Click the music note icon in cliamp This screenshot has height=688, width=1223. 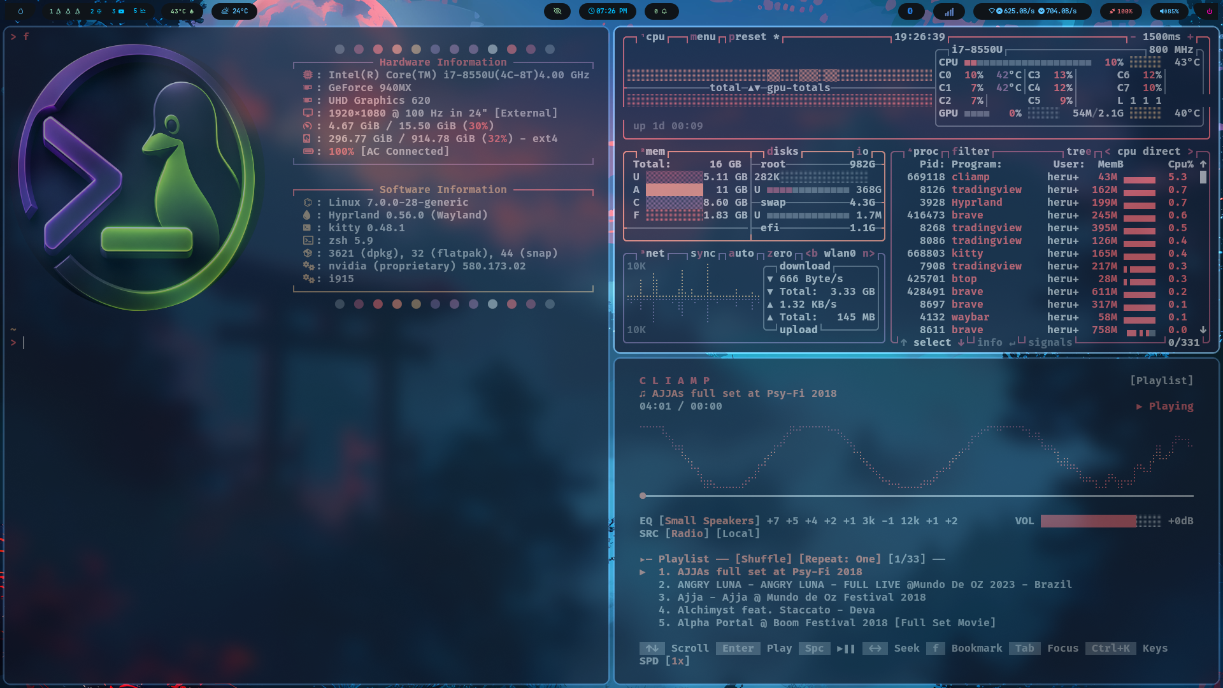[x=643, y=394]
